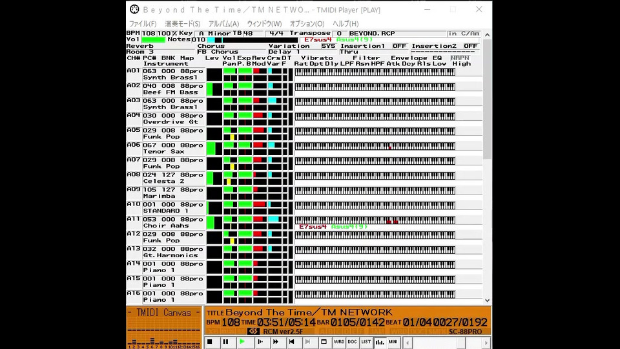
Task: Open the 演奏モード(S) menu
Action: [x=182, y=24]
